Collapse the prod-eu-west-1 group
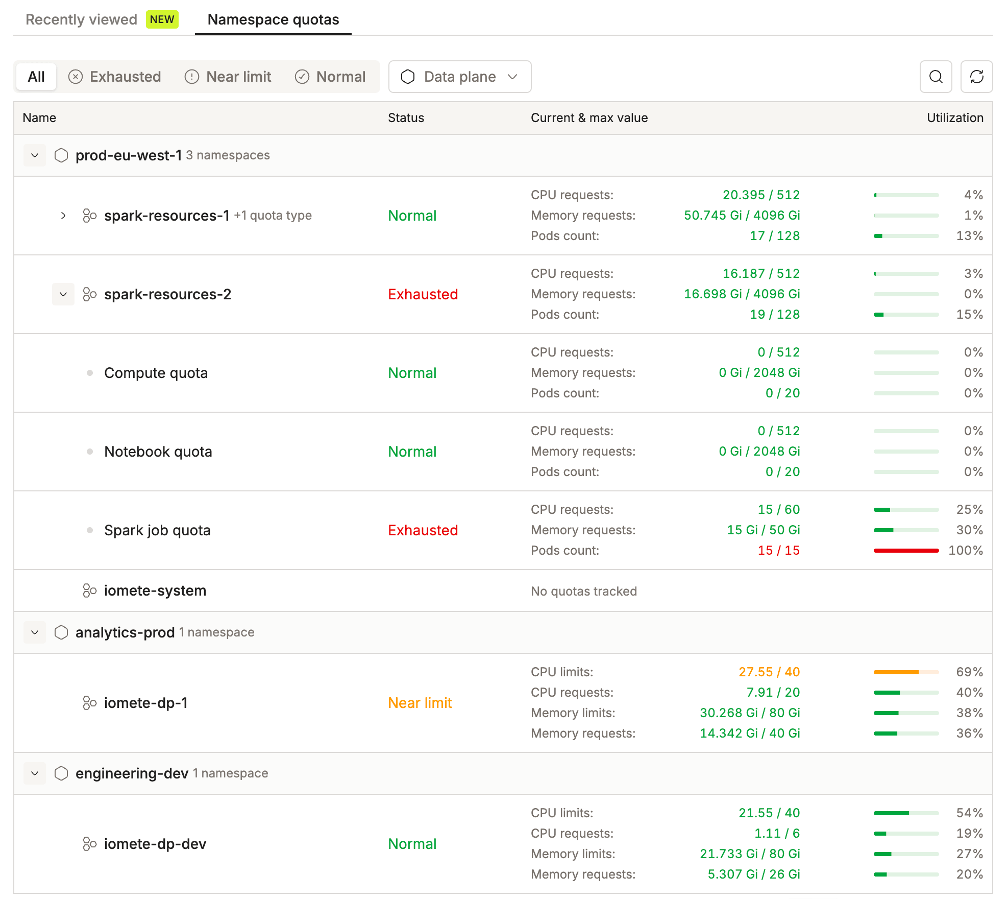 point(35,155)
